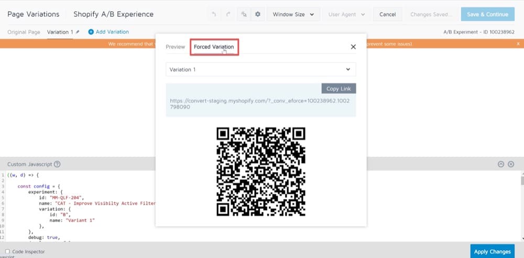Switch to the Preview tab in dialog
The height and width of the screenshot is (258, 524).
[175, 47]
